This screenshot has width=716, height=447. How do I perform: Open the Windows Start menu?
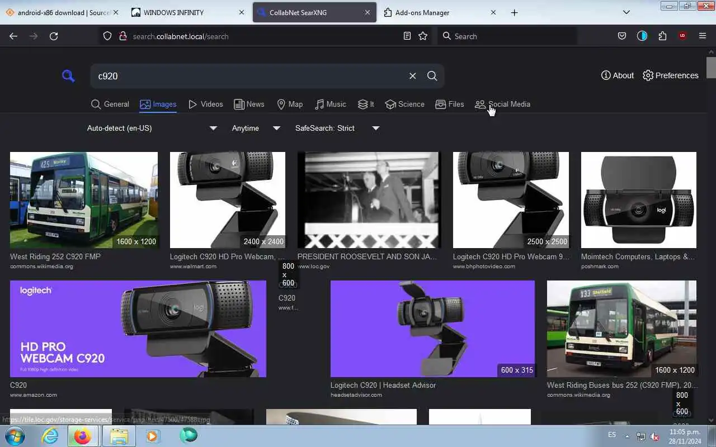click(14, 436)
